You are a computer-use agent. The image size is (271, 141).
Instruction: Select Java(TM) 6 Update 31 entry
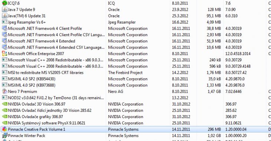tap(27, 16)
